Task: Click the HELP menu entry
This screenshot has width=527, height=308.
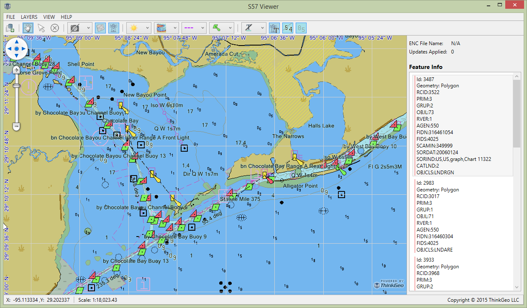Action: coord(66,17)
